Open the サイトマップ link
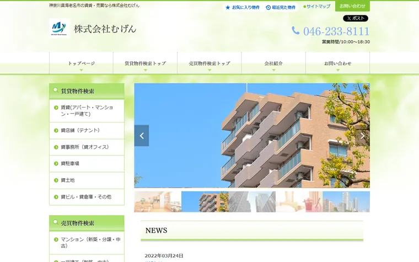Viewport: 419px width, 262px height. (317, 7)
